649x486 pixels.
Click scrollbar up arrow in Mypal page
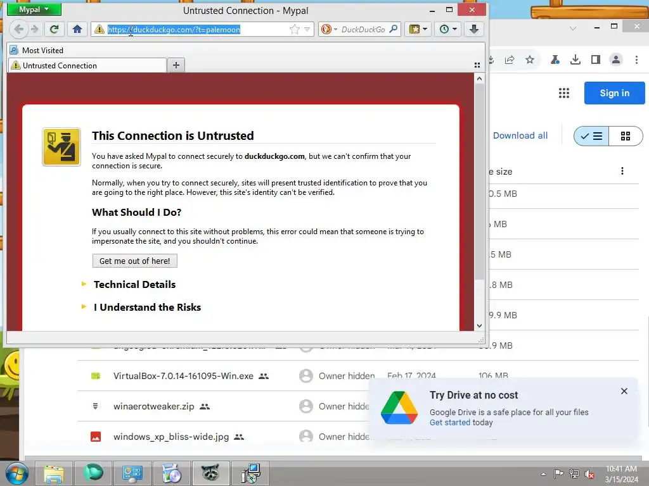point(479,78)
